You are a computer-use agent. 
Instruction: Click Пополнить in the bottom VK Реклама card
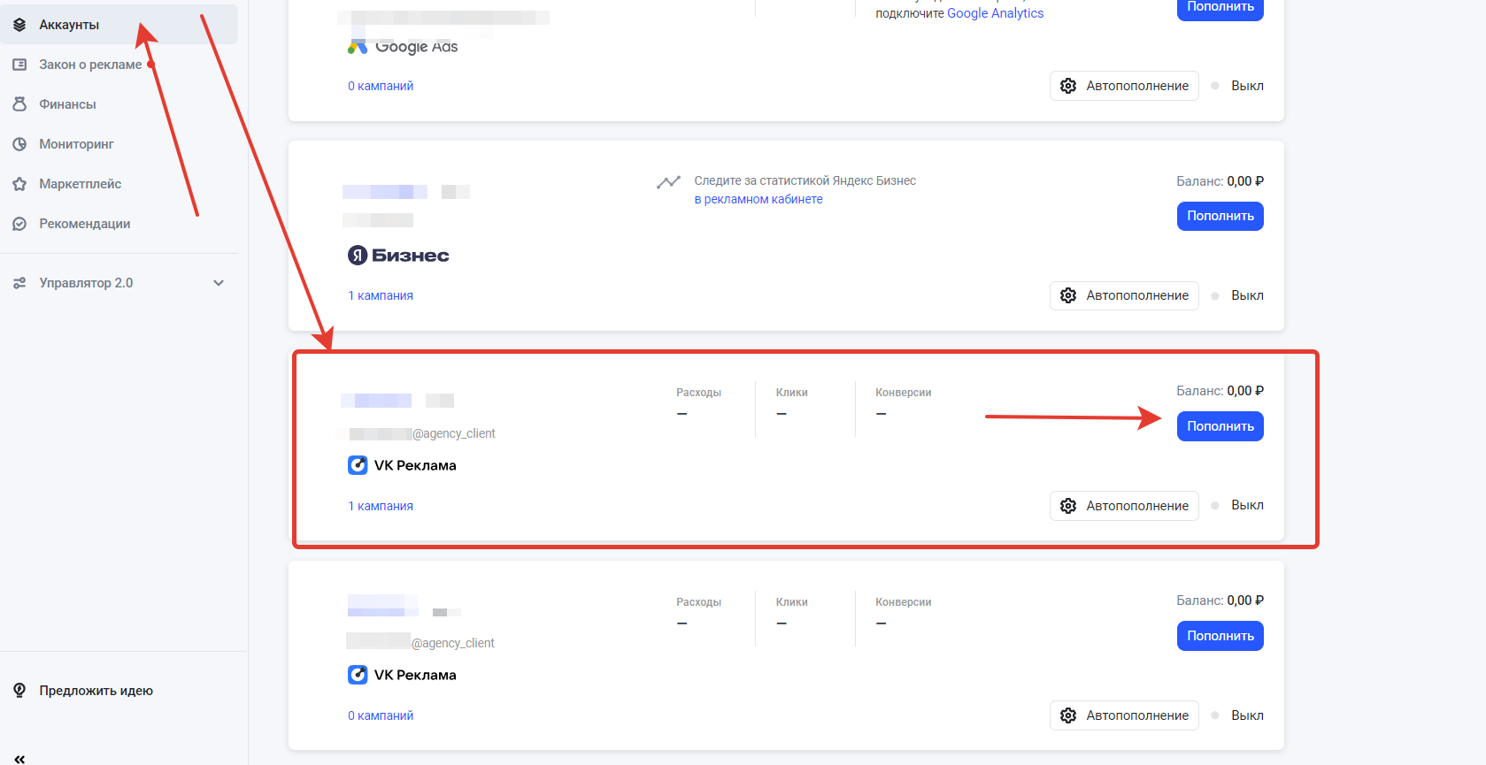(1220, 636)
